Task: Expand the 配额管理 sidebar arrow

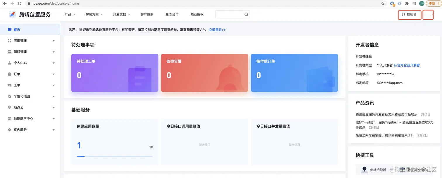Action: (x=53, y=52)
